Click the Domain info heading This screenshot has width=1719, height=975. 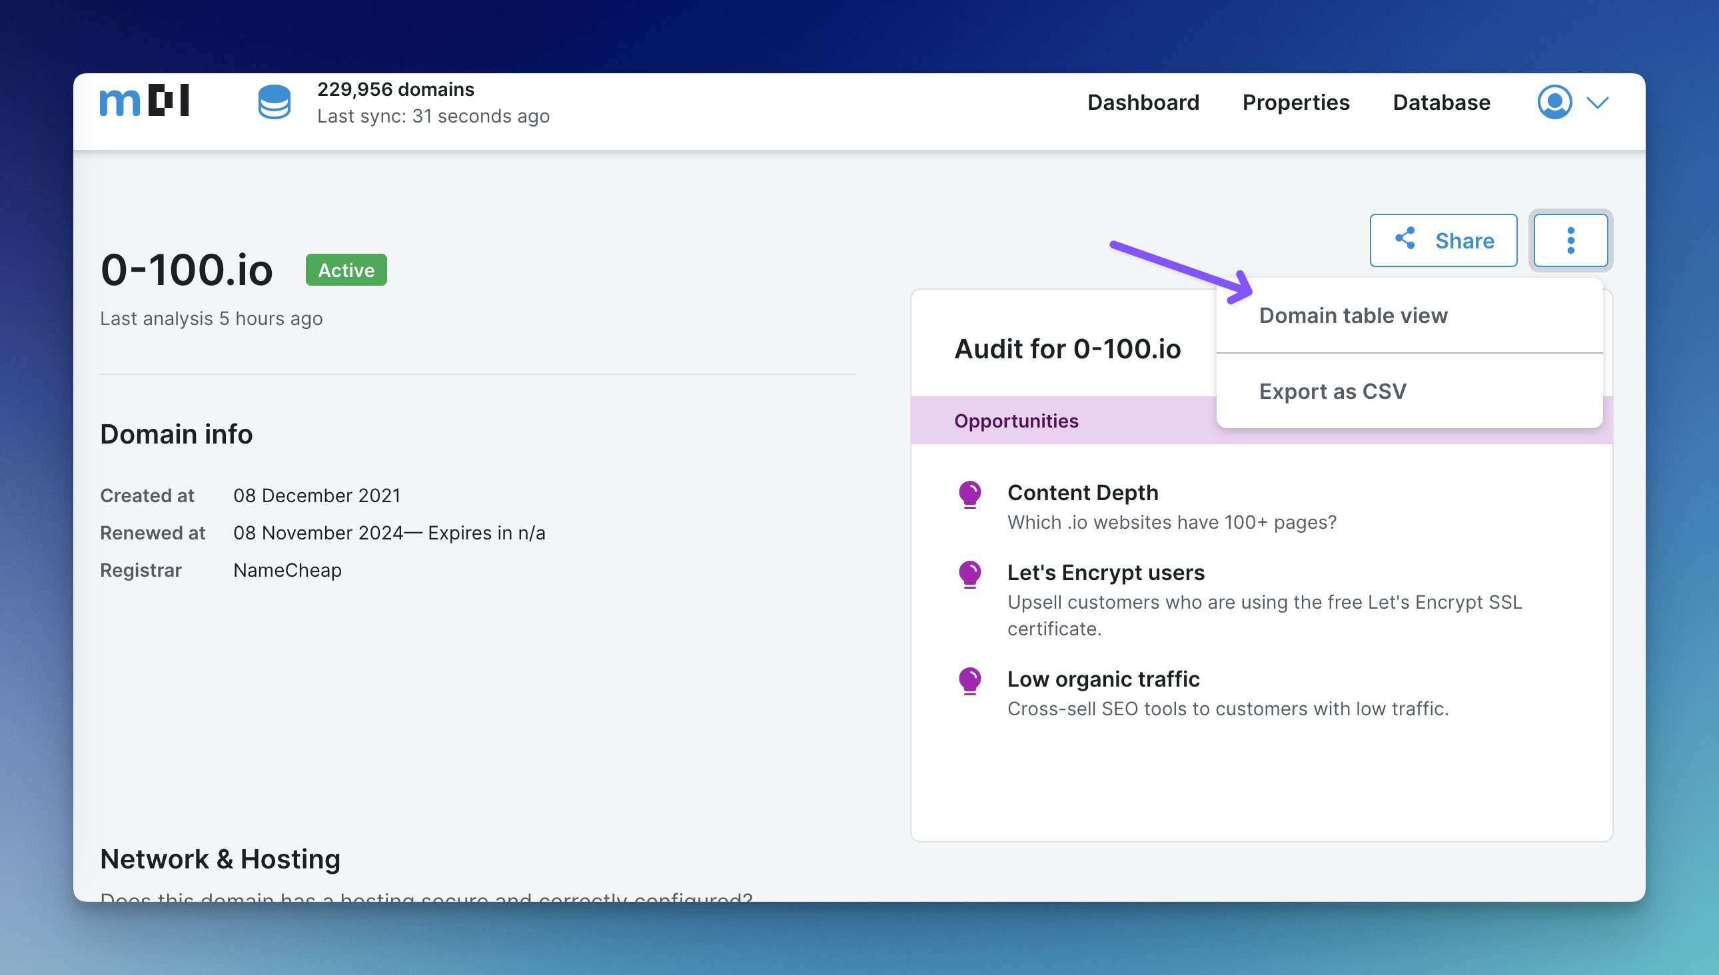coord(176,435)
